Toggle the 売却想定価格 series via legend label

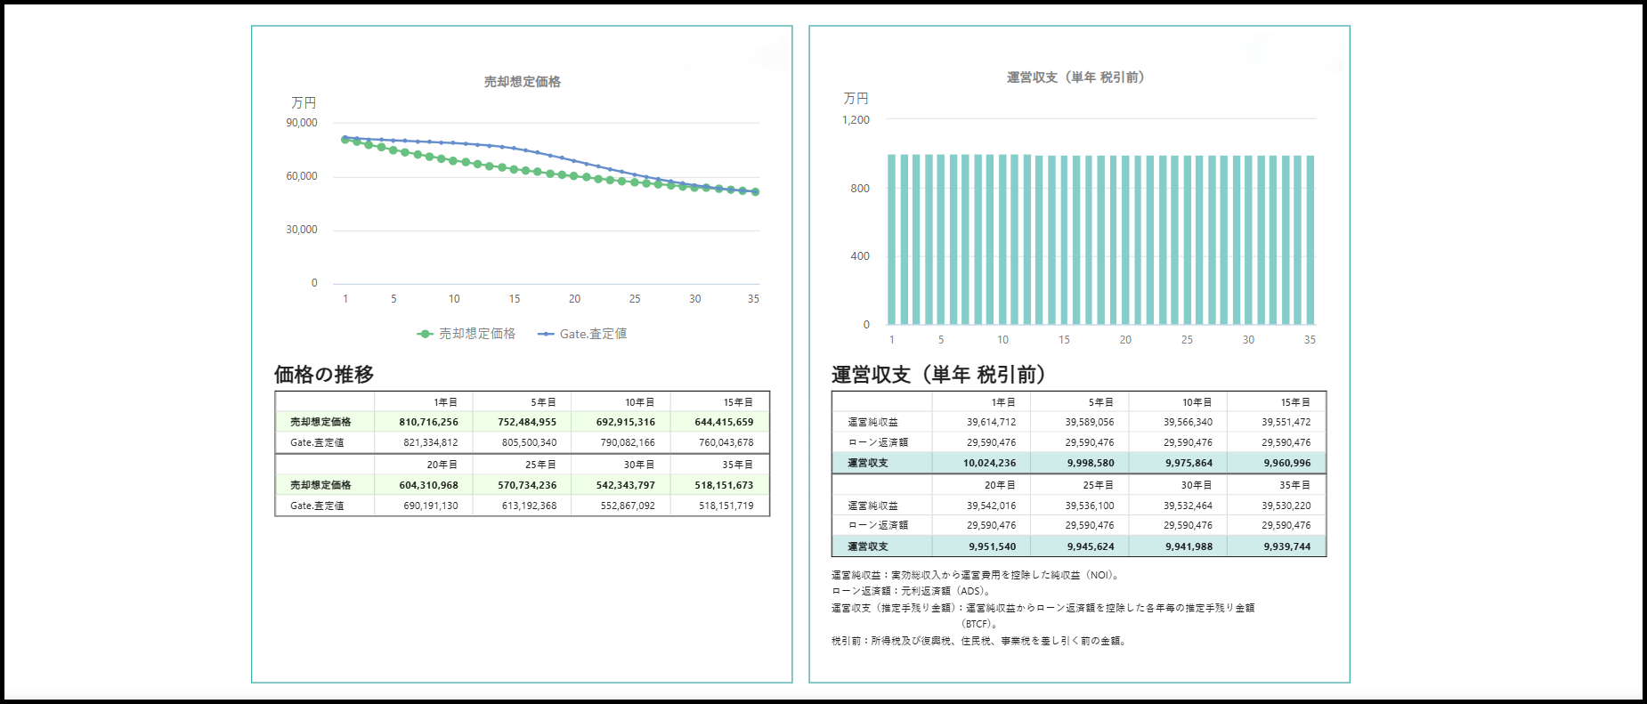tap(477, 334)
